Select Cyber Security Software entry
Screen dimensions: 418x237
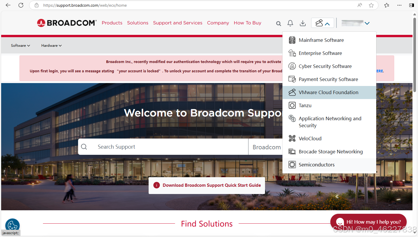coord(329,66)
